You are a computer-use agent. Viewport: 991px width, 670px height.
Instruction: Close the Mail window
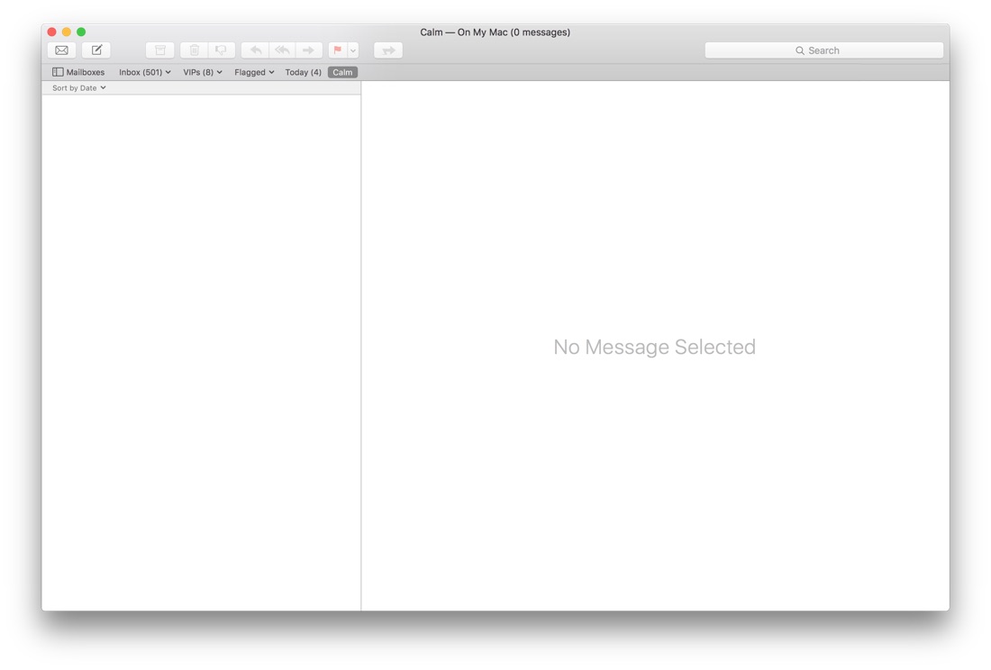[x=52, y=32]
